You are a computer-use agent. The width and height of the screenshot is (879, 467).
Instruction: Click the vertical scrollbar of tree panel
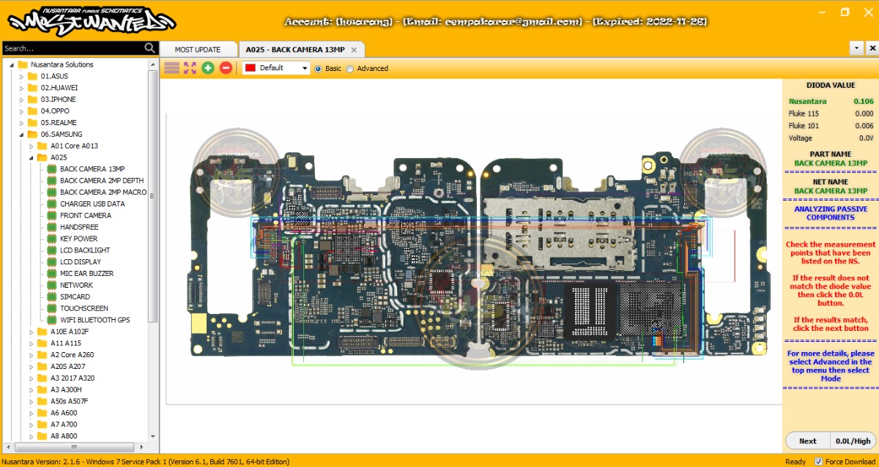pyautogui.click(x=153, y=198)
